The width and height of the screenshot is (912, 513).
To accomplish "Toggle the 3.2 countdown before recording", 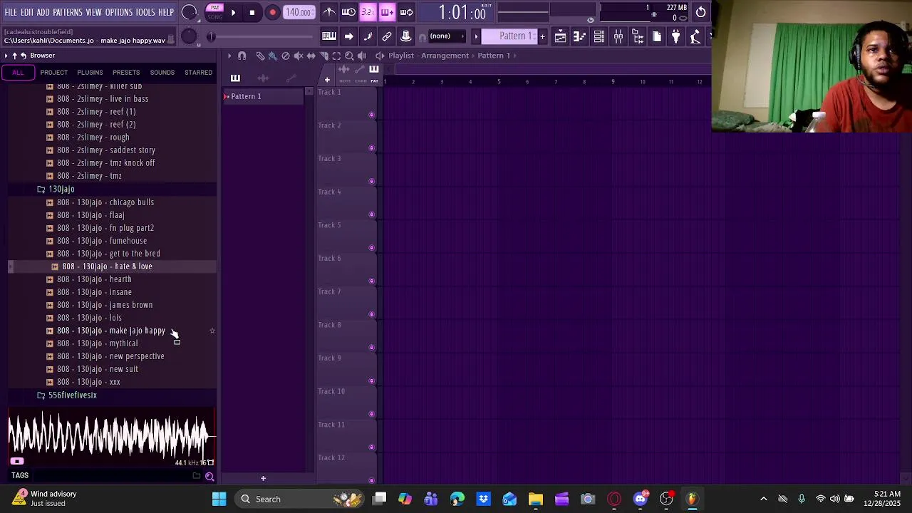I will [368, 12].
